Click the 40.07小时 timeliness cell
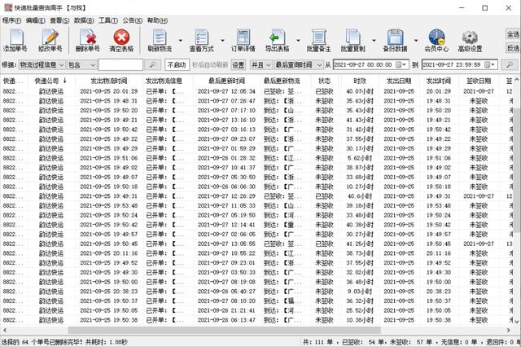Image resolution: width=521 pixels, height=347 pixels. coord(360,91)
